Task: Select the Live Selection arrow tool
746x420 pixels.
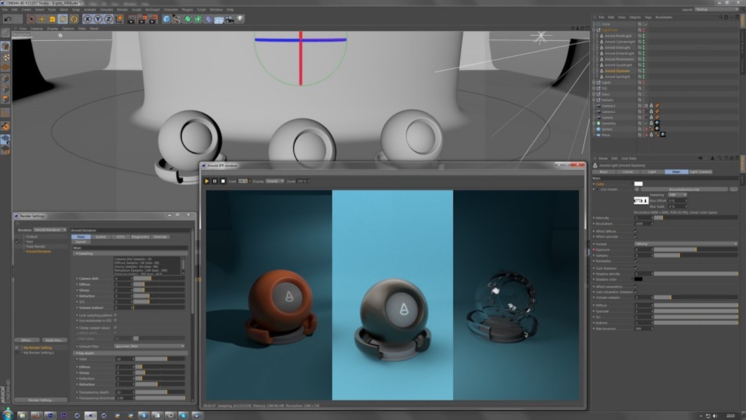Action: [31, 19]
